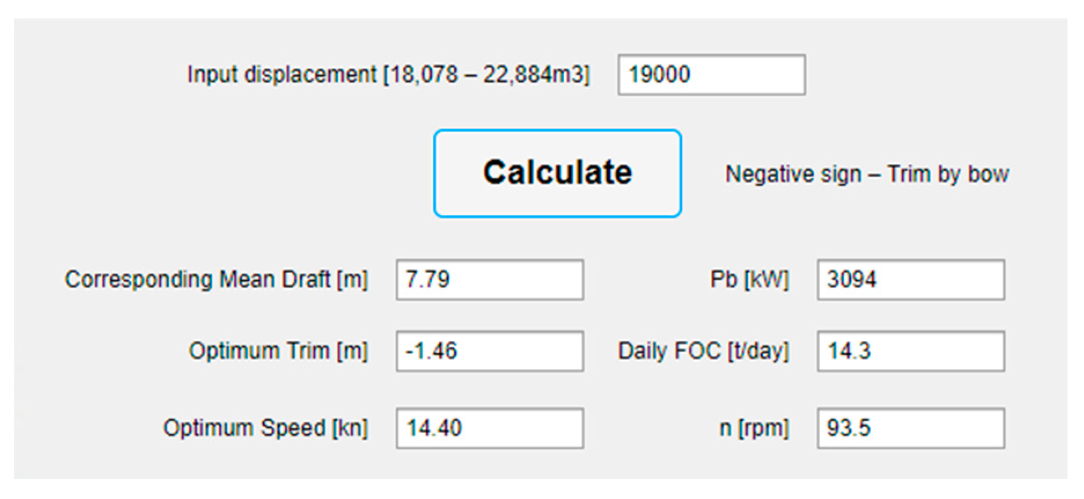Click the box showing value 93.5
This screenshot has height=499, width=1084.
tap(910, 428)
